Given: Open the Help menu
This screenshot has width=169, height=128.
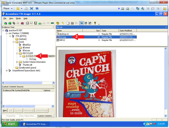Looking at the screenshot, I should coord(25,18).
